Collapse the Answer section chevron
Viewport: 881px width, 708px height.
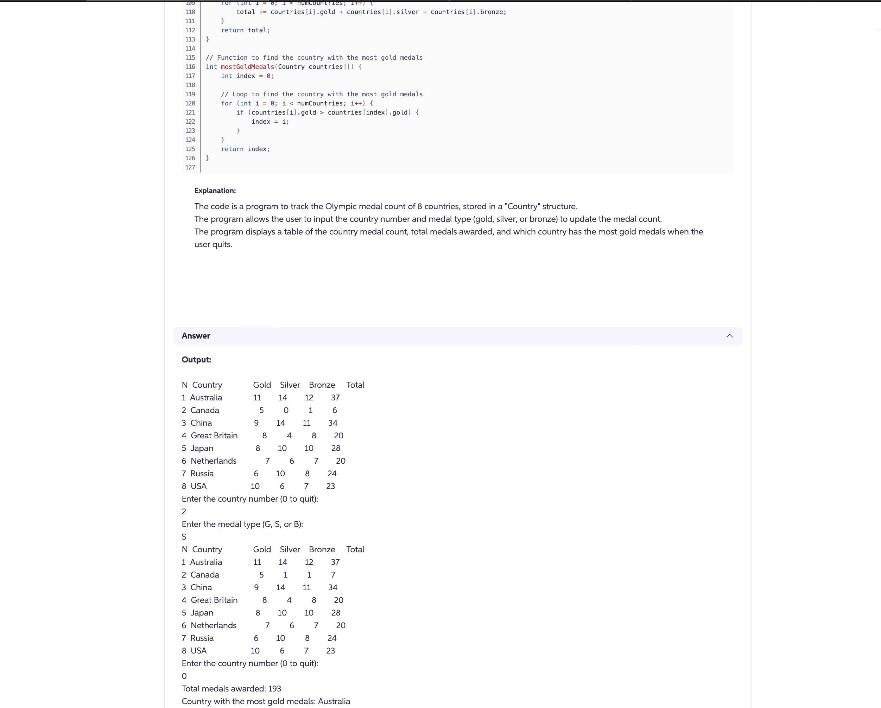coord(729,336)
